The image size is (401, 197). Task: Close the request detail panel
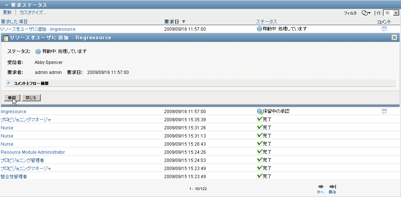[394, 37]
